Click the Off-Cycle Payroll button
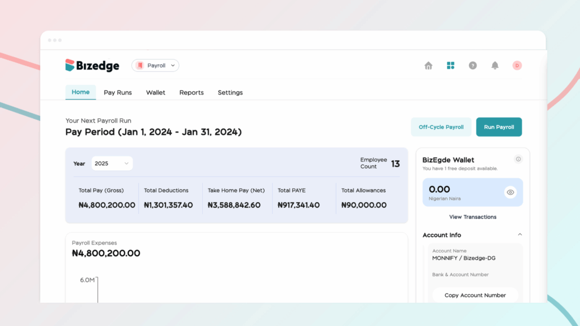This screenshot has width=580, height=326. [441, 127]
